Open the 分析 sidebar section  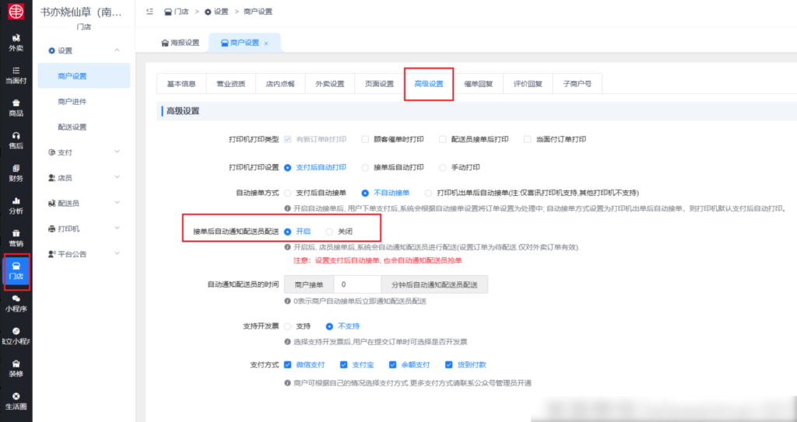coord(16,206)
